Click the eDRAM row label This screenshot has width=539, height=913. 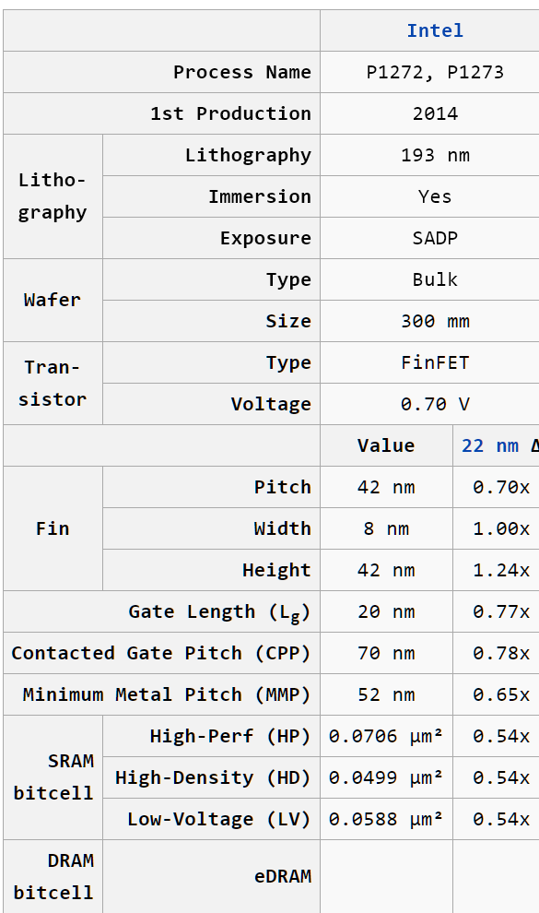283,876
